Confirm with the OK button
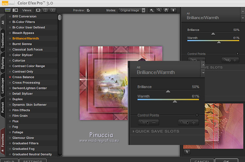This screenshot has height=162, width=245. click(x=226, y=161)
